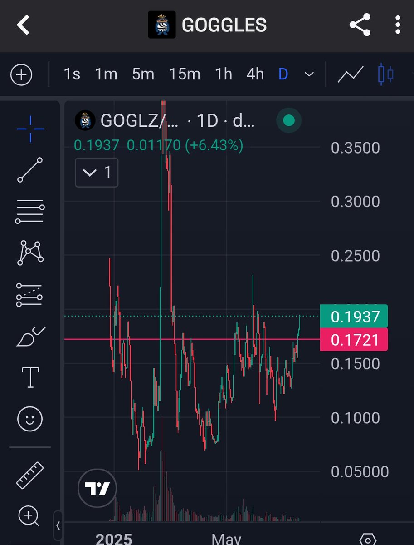Click the red 0.1721 price line label
Viewport: 414px width, 545px height.
tap(354, 339)
